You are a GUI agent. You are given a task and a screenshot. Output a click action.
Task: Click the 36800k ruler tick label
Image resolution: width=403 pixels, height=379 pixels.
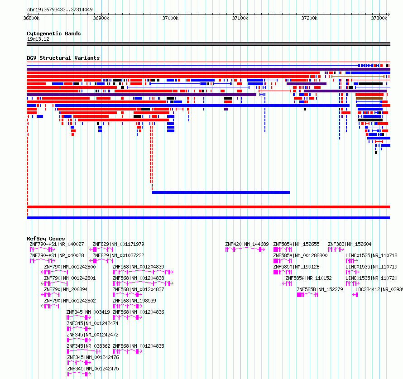pos(31,18)
